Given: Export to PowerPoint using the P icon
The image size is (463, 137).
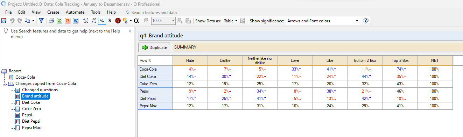Looking at the screenshot, I should click(x=68, y=21).
